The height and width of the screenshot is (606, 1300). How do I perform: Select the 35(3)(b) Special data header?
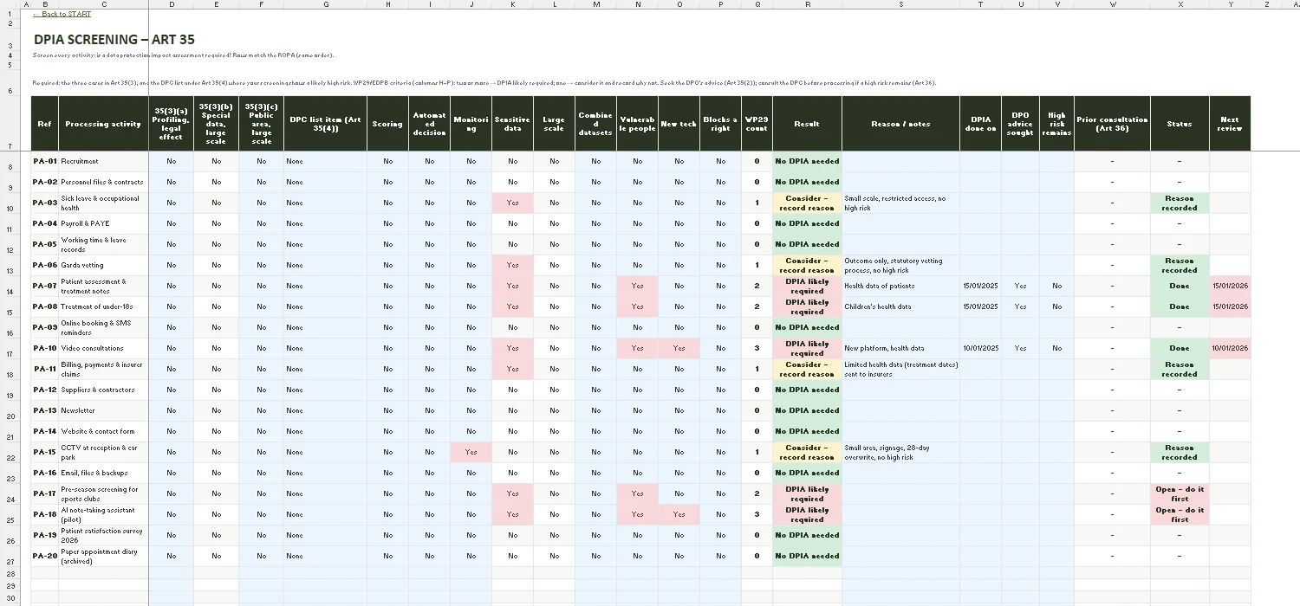217,124
